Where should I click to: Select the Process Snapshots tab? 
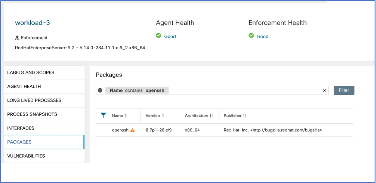(32, 114)
